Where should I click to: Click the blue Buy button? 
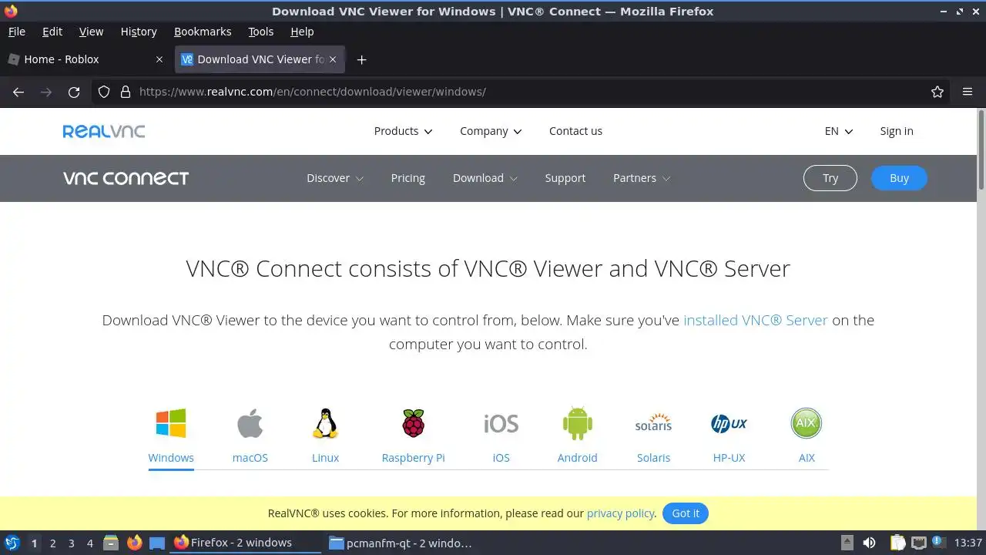pyautogui.click(x=899, y=178)
